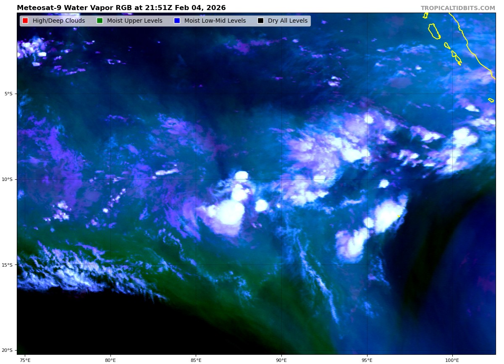This screenshot has height=364, width=504.
Task: Click the green Moist Upper Levels swatch
Action: [100, 21]
